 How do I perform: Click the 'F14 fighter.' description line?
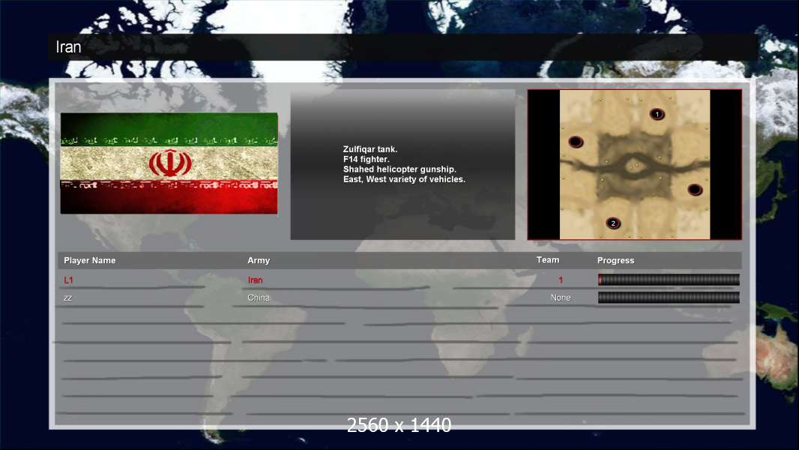click(366, 159)
